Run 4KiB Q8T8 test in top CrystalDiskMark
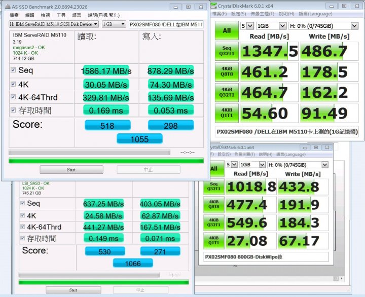 [227, 71]
